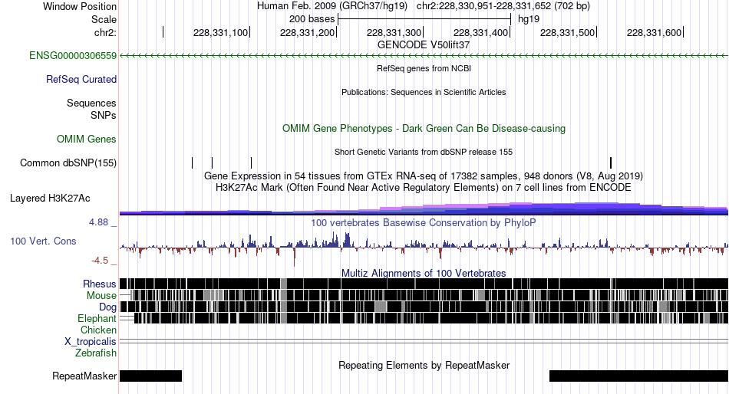Click the Dog alignment bar

pos(424,307)
